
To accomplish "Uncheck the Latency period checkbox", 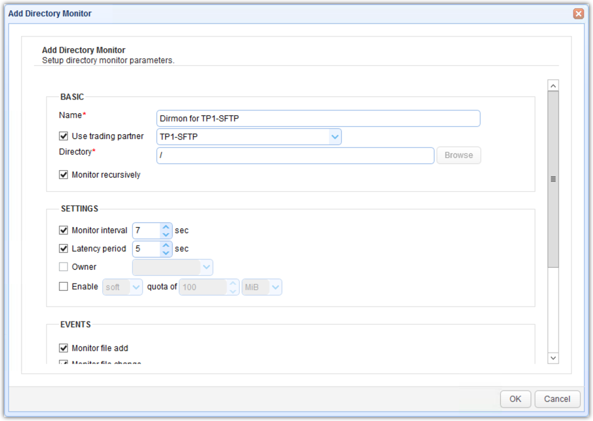I will click(63, 249).
